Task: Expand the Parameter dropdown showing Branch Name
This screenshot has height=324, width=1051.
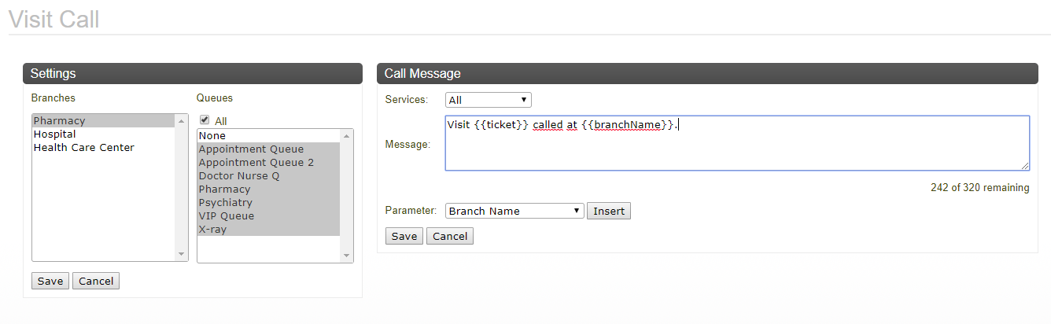Action: click(514, 211)
